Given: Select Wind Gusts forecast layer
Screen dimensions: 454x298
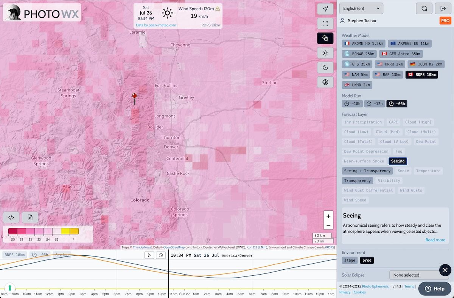Looking at the screenshot, I should (x=411, y=190).
